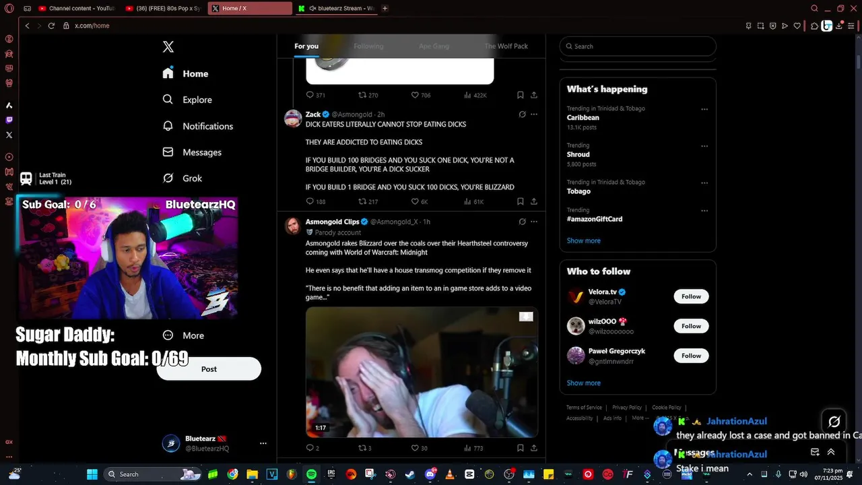Repost Zack's post with 217 reposts

pos(368,201)
